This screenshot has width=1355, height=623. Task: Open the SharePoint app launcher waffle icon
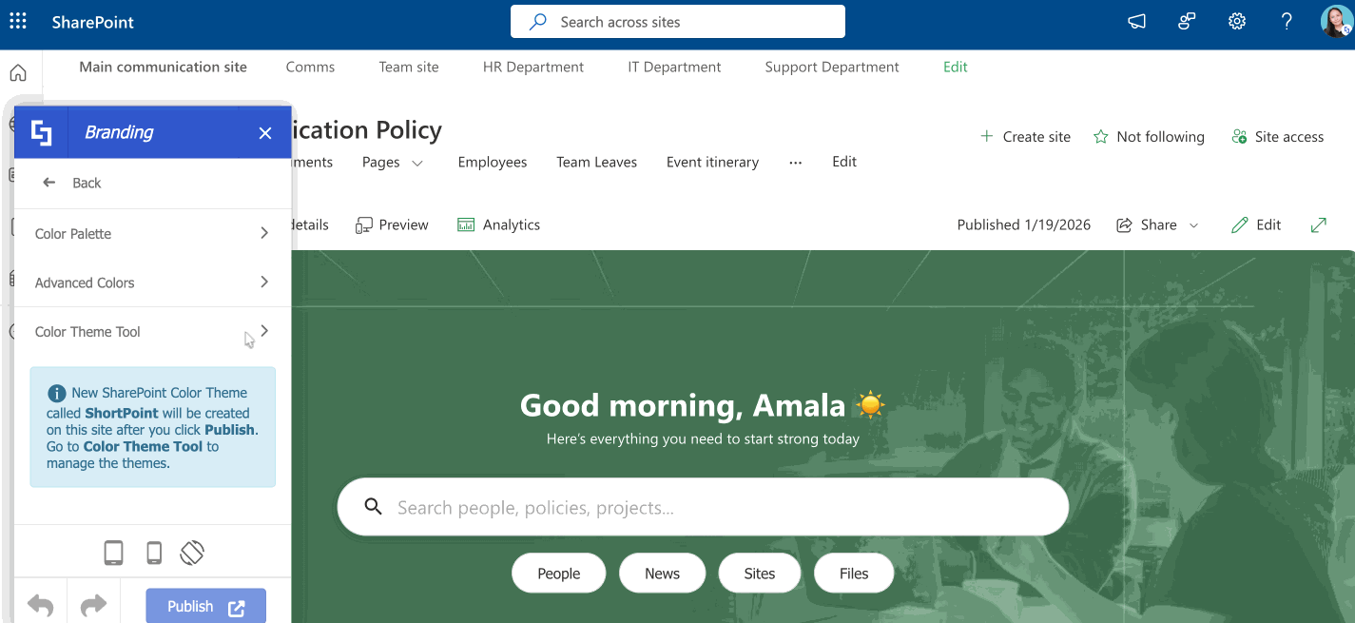coord(18,21)
